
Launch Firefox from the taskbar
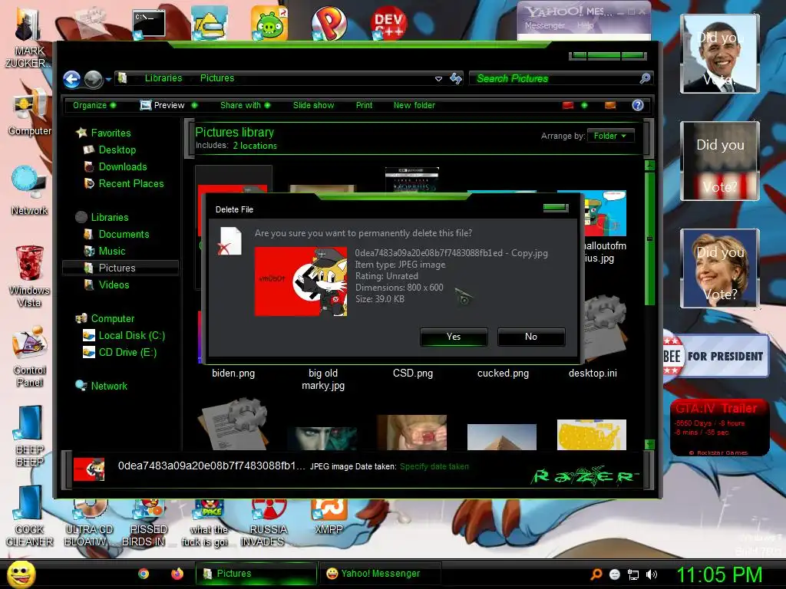177,574
